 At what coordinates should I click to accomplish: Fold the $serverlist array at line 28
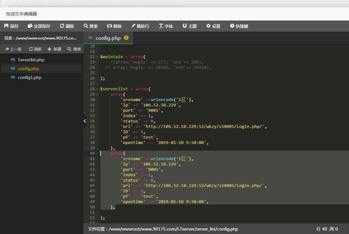click(x=97, y=89)
